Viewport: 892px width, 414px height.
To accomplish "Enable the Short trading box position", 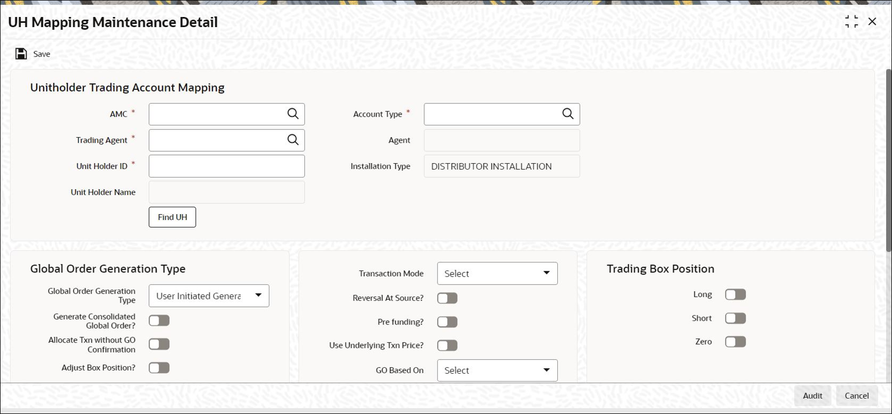I will click(x=736, y=318).
